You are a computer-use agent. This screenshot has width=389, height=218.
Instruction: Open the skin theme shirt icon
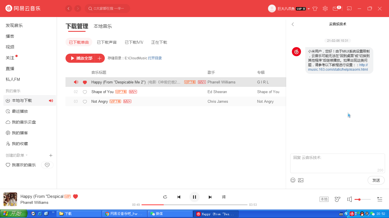(x=315, y=9)
